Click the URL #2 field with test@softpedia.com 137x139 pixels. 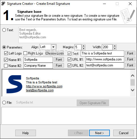tap(105, 65)
